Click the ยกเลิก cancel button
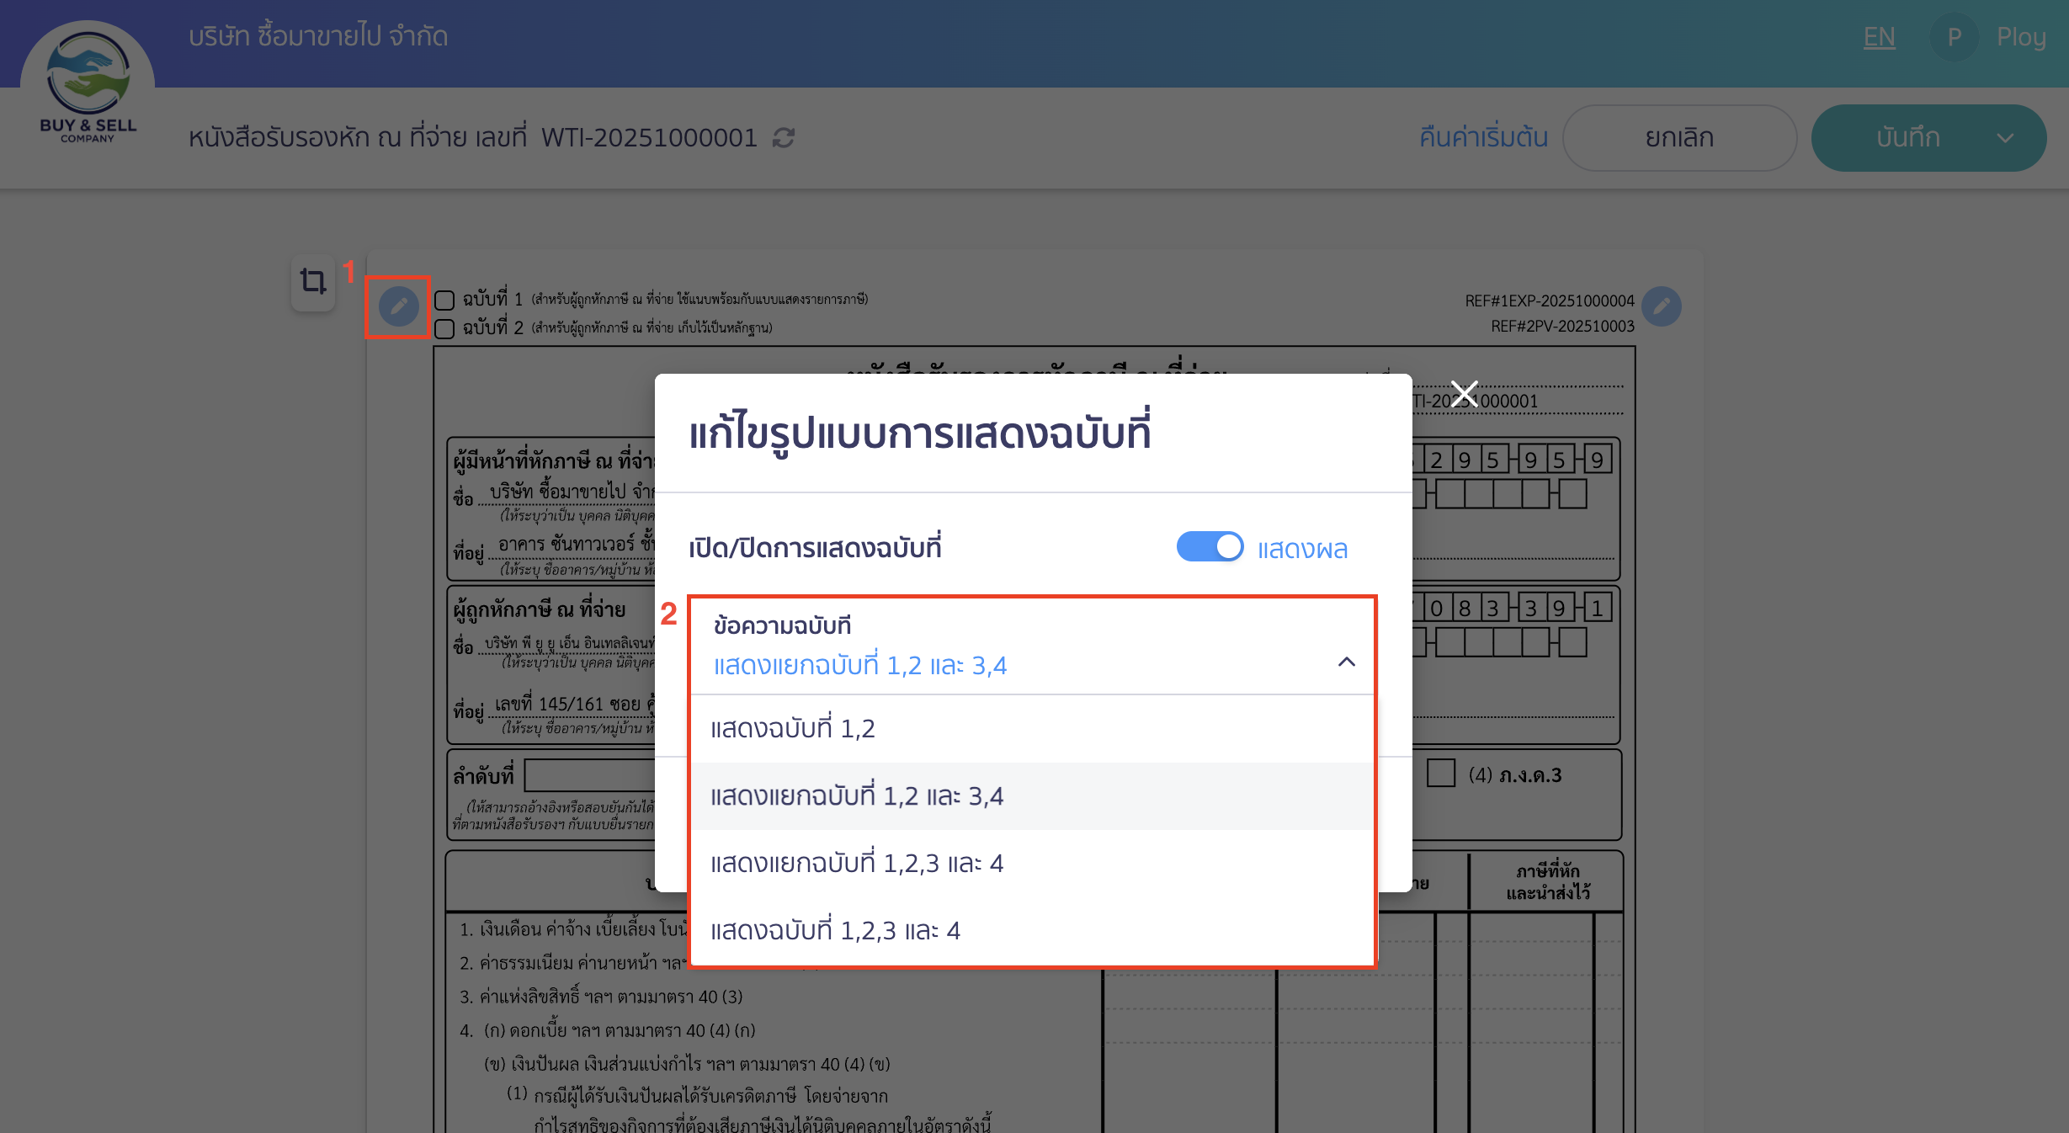This screenshot has width=2069, height=1133. click(1680, 138)
